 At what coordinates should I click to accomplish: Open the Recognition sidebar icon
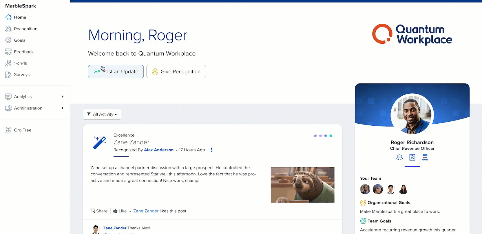(8, 29)
